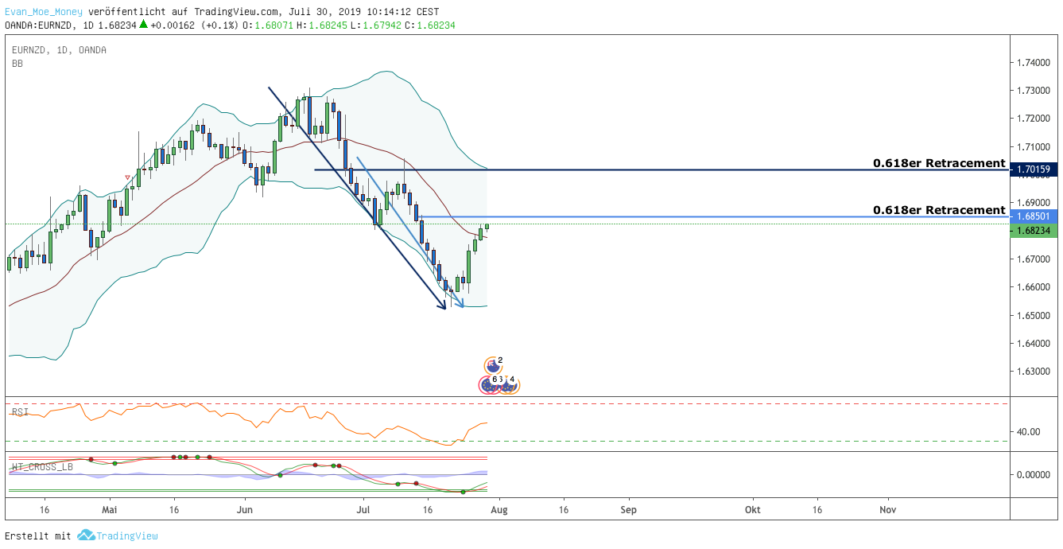The height and width of the screenshot is (549, 1063).
Task: Click the 1.66000 price axis label
Action: (1034, 287)
